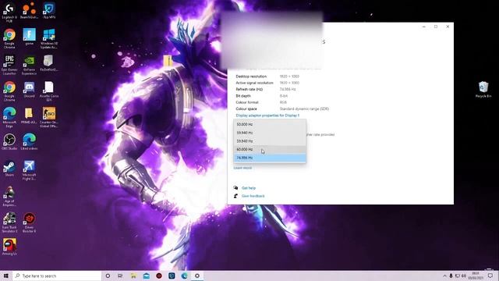Launch the BeamNG desktop shortcut

[x=29, y=11]
